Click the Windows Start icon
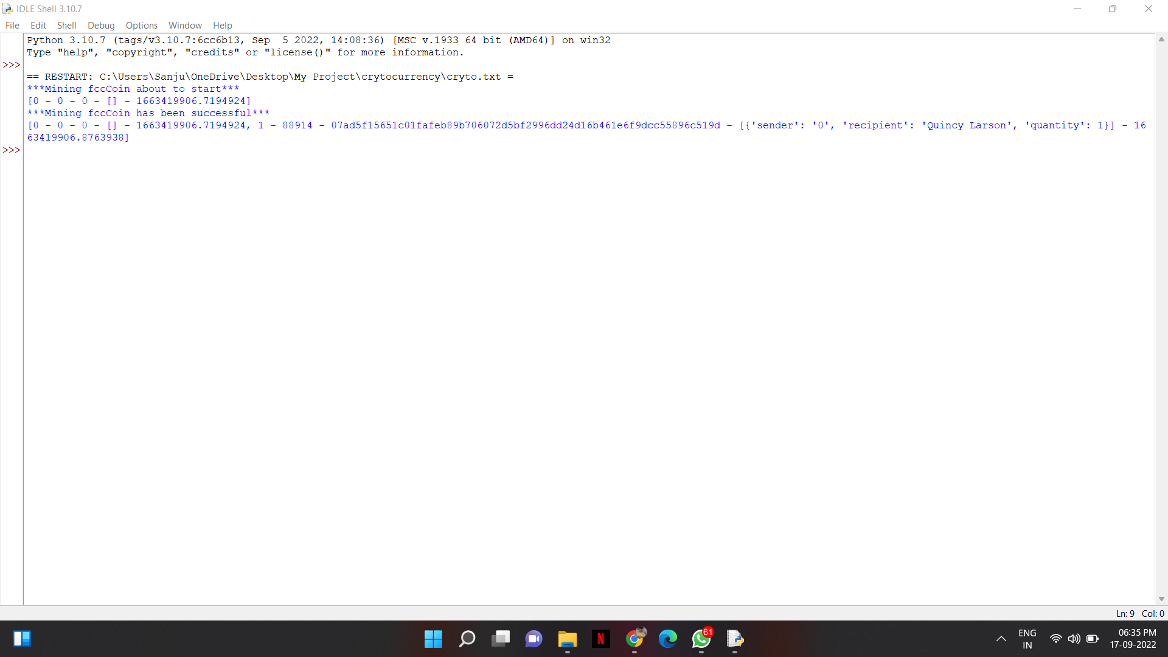The height and width of the screenshot is (657, 1168). pyautogui.click(x=433, y=639)
